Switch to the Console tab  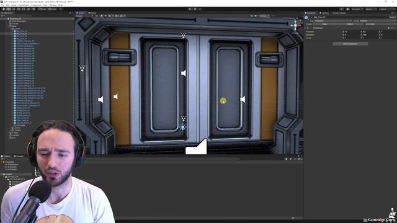pyautogui.click(x=19, y=156)
